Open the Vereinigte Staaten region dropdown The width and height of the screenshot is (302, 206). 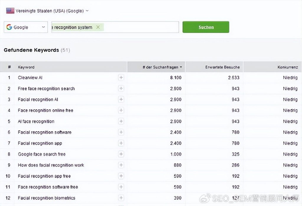[47, 11]
